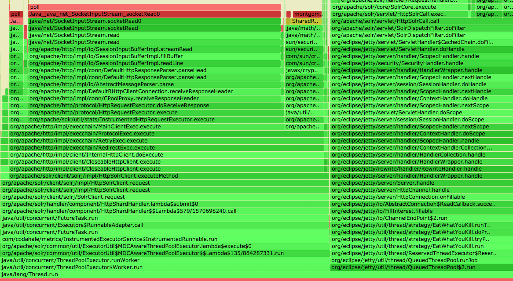The image size is (513, 281).
Task: Select SessionHandler.doHandle frame
Action: pyautogui.click(x=421, y=84)
